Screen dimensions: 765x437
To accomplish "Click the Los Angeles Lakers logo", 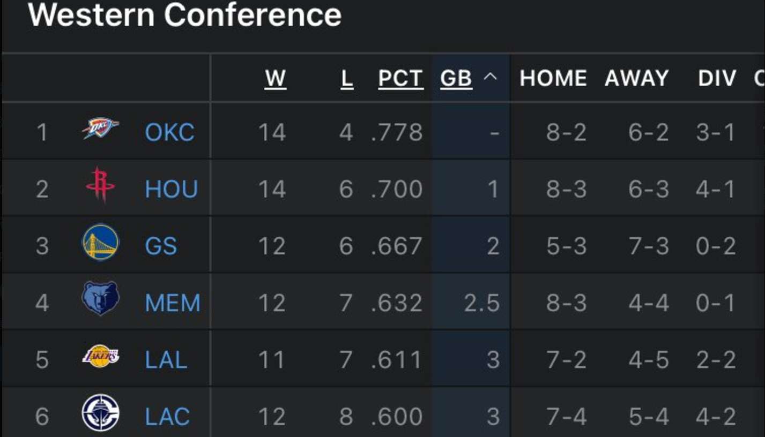I will pos(100,357).
